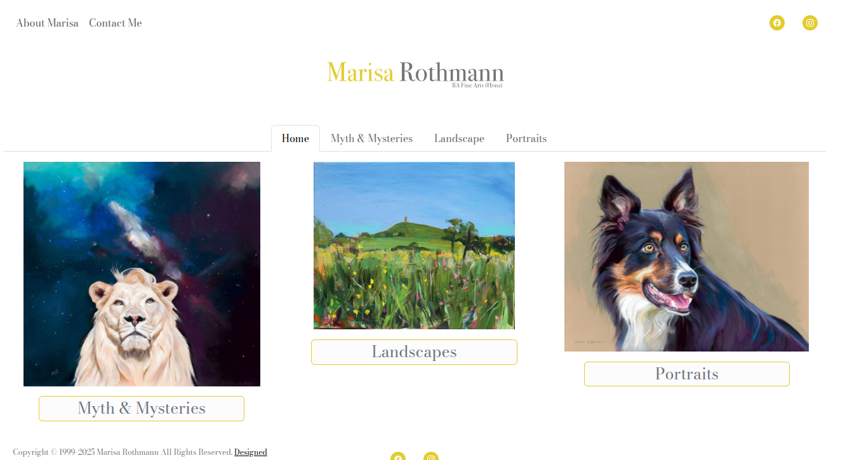Screen dimensions: 852x460
Task: Click the white lion painting thumbnail
Action: tap(142, 274)
